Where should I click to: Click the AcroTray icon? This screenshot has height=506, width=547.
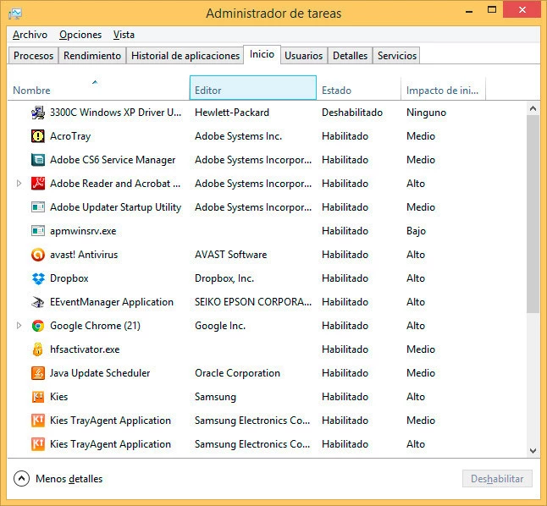tap(38, 136)
